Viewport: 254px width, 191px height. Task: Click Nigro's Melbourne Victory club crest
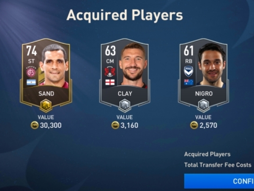(189, 71)
